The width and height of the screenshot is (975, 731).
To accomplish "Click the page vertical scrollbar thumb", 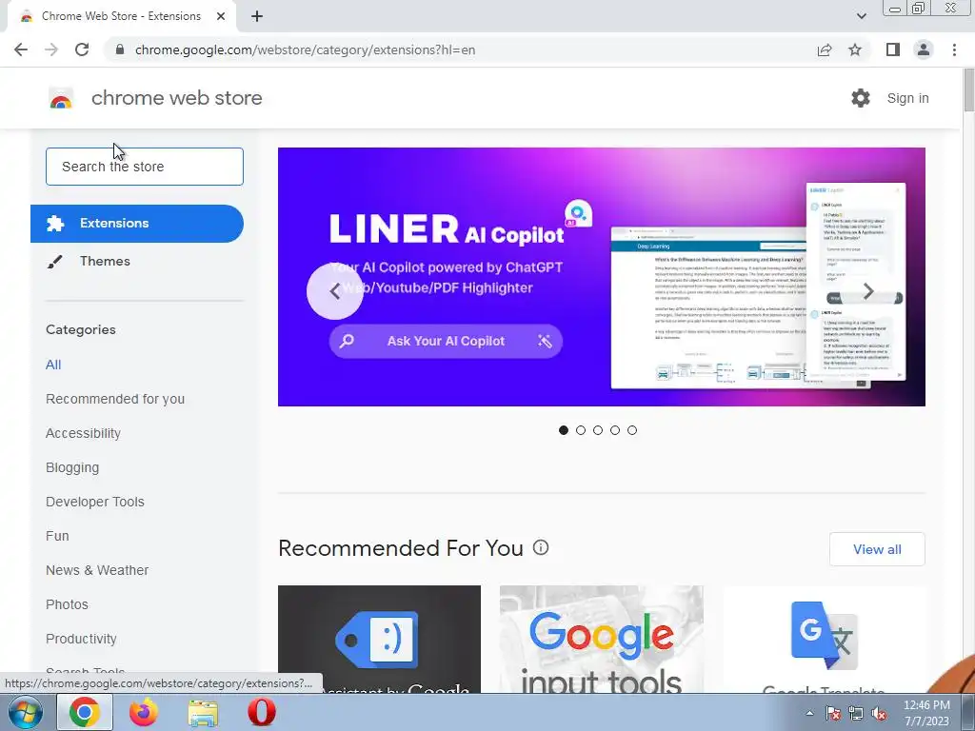I will (968, 90).
